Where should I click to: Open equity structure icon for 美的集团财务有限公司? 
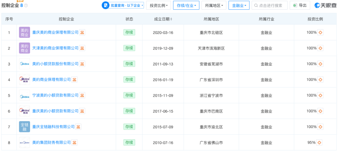74,142
